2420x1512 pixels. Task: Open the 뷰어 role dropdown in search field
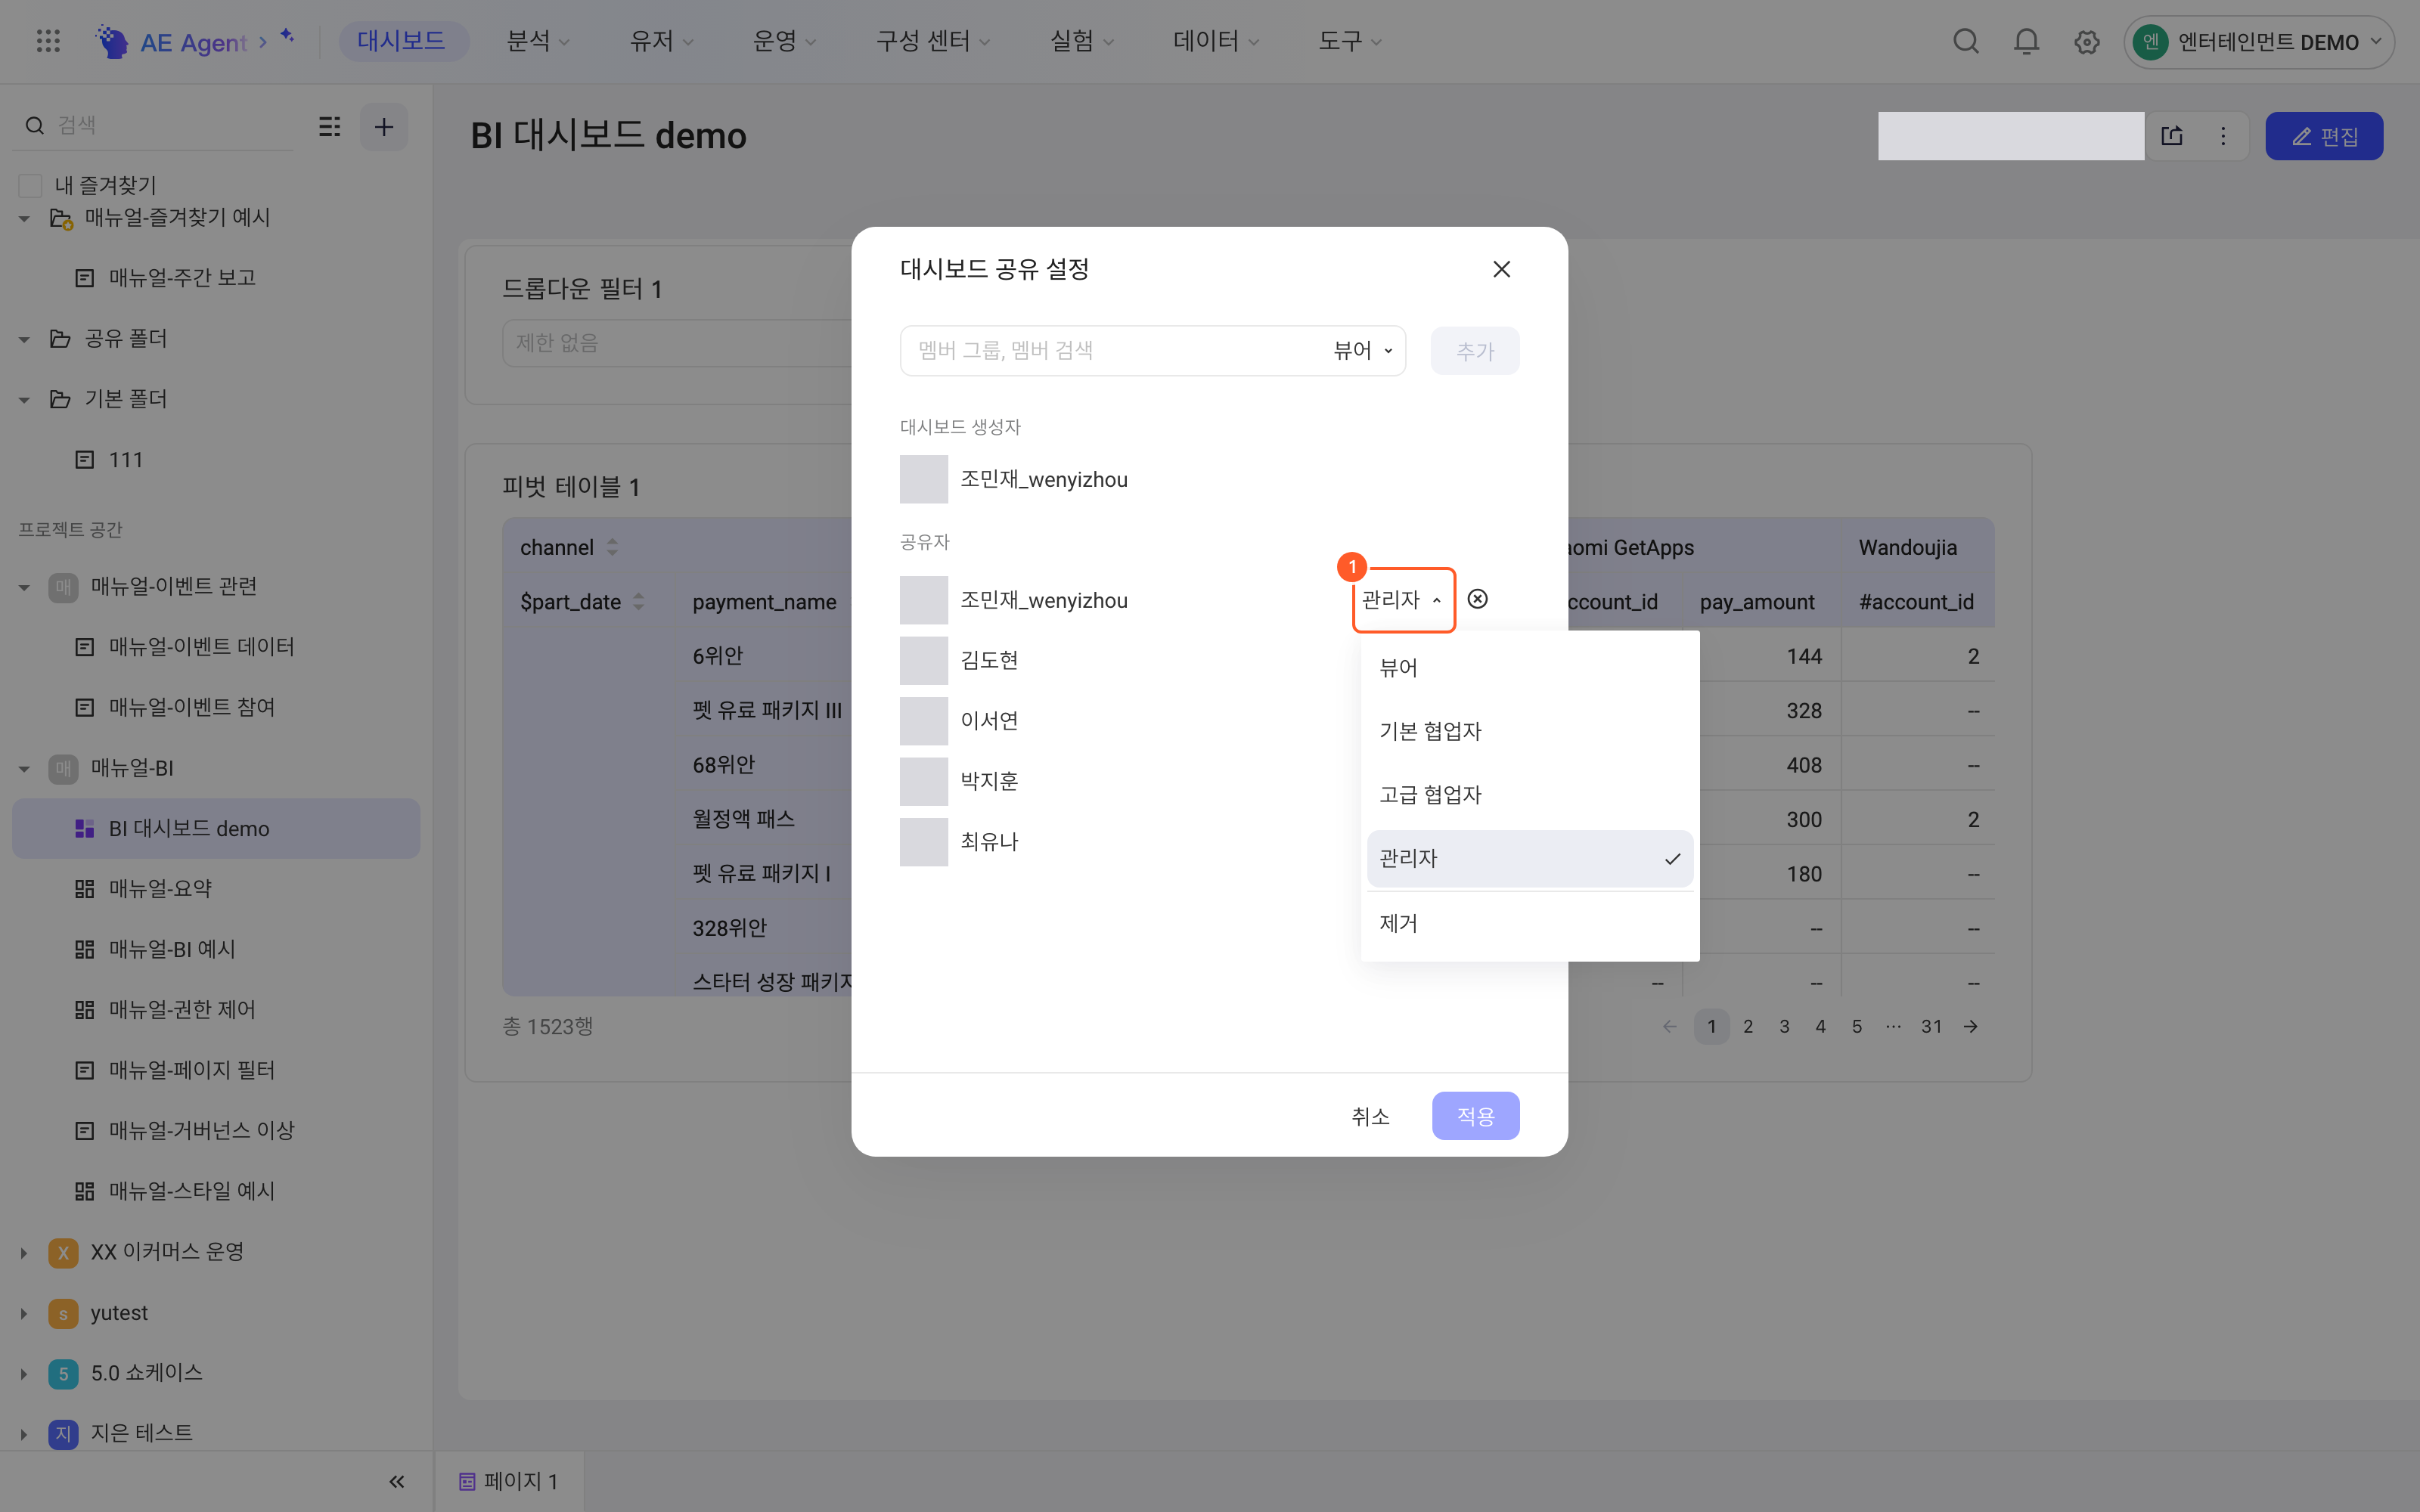pyautogui.click(x=1363, y=350)
